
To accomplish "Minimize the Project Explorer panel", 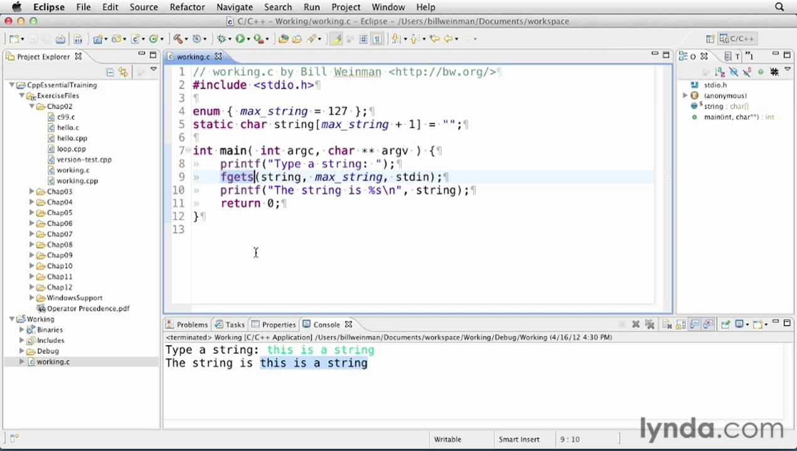I will (x=142, y=54).
